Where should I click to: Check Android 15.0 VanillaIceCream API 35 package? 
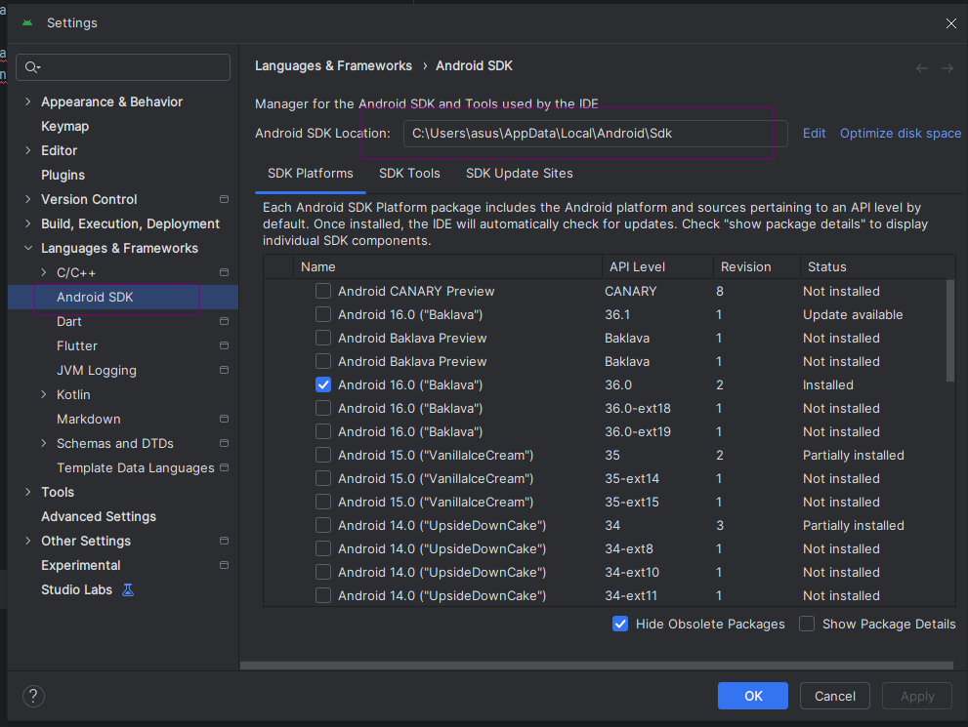[322, 455]
